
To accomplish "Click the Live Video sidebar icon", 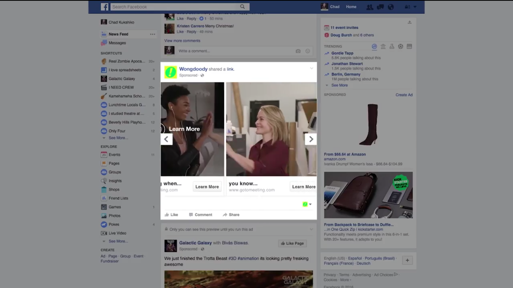I will point(104,233).
